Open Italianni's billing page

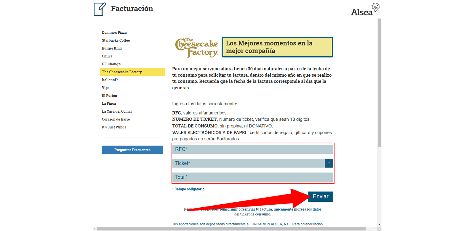[110, 80]
